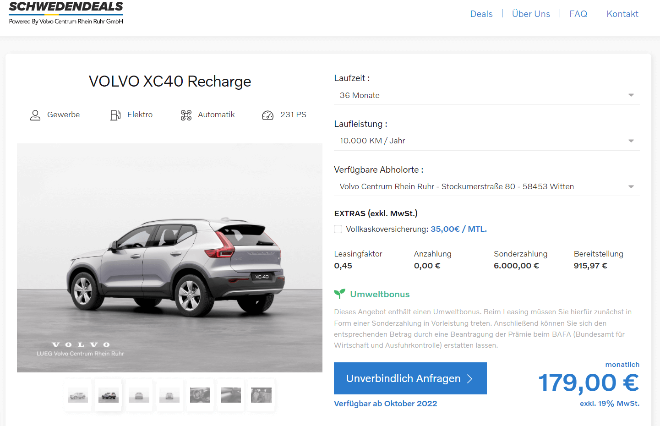Click the main XC40 car image
660x426 pixels.
[x=169, y=258]
